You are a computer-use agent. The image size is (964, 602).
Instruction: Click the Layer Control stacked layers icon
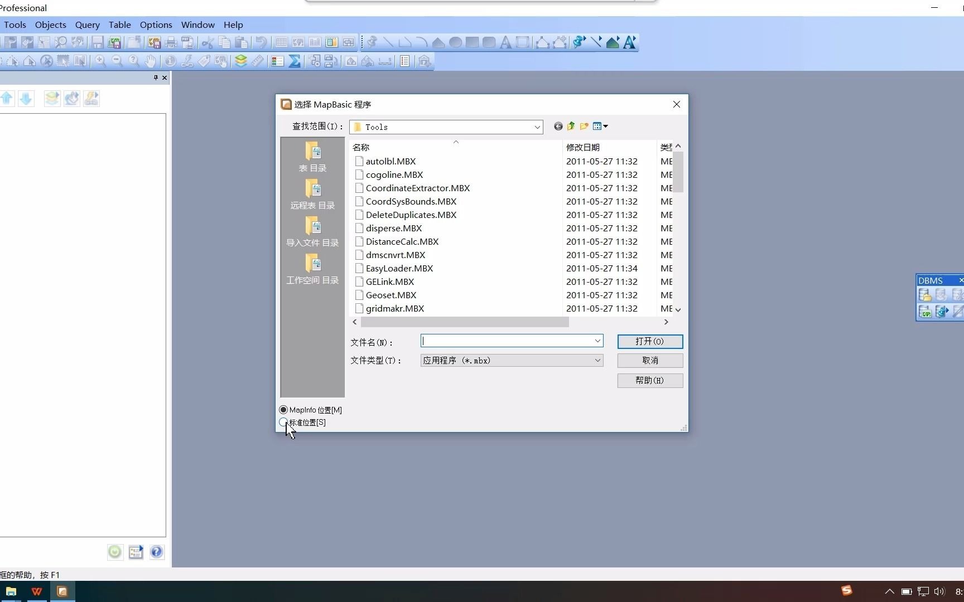click(x=241, y=61)
